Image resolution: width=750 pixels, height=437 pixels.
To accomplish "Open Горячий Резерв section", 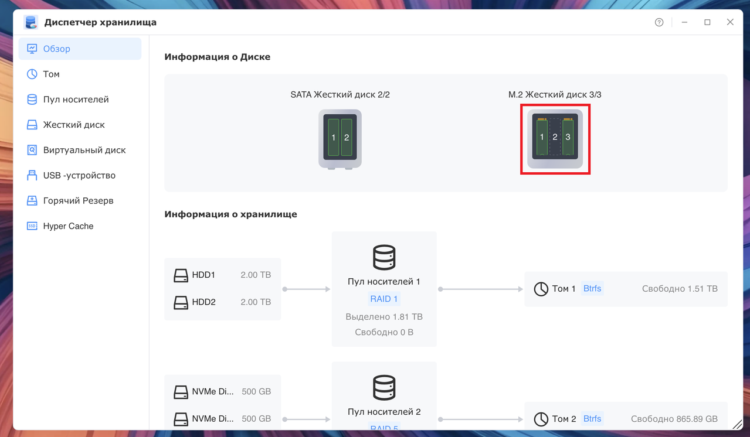I will pyautogui.click(x=80, y=200).
